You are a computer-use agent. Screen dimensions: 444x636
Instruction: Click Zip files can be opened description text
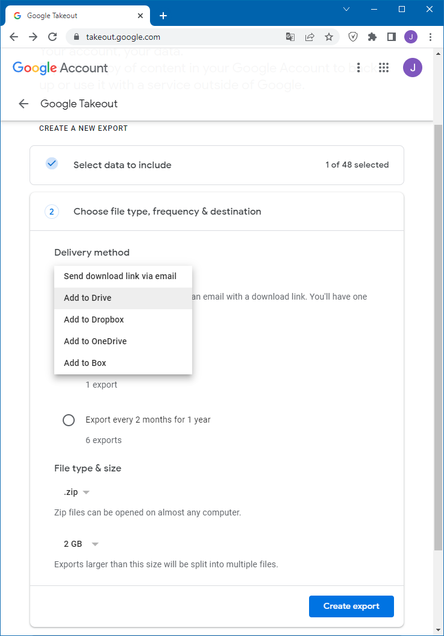(148, 512)
